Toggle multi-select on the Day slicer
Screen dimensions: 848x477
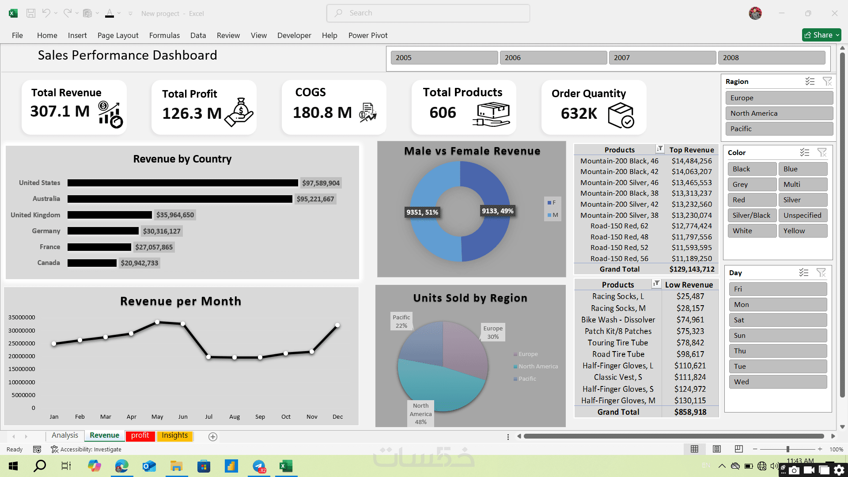[803, 273]
